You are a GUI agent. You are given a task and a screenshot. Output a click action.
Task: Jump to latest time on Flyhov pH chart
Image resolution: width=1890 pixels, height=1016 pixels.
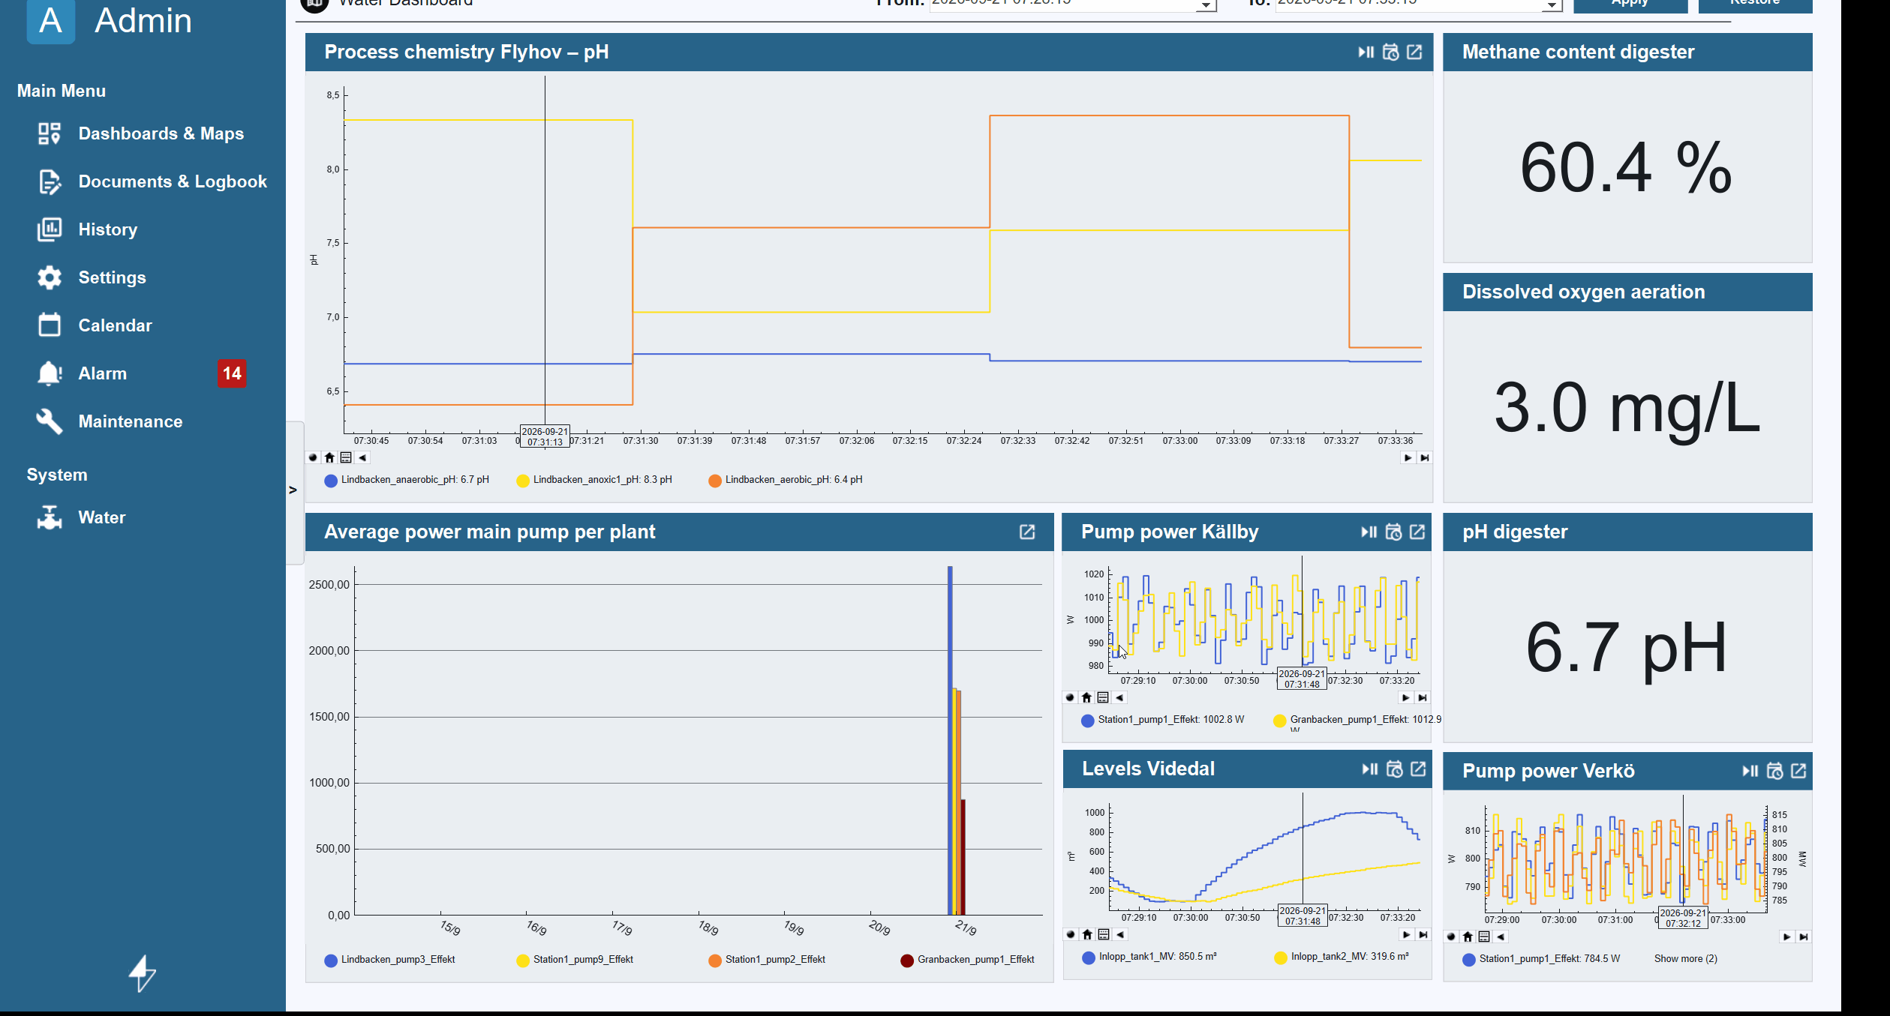pyautogui.click(x=1425, y=457)
